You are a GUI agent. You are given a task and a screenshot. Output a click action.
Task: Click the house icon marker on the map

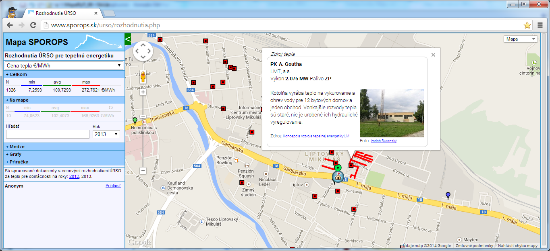(x=338, y=176)
